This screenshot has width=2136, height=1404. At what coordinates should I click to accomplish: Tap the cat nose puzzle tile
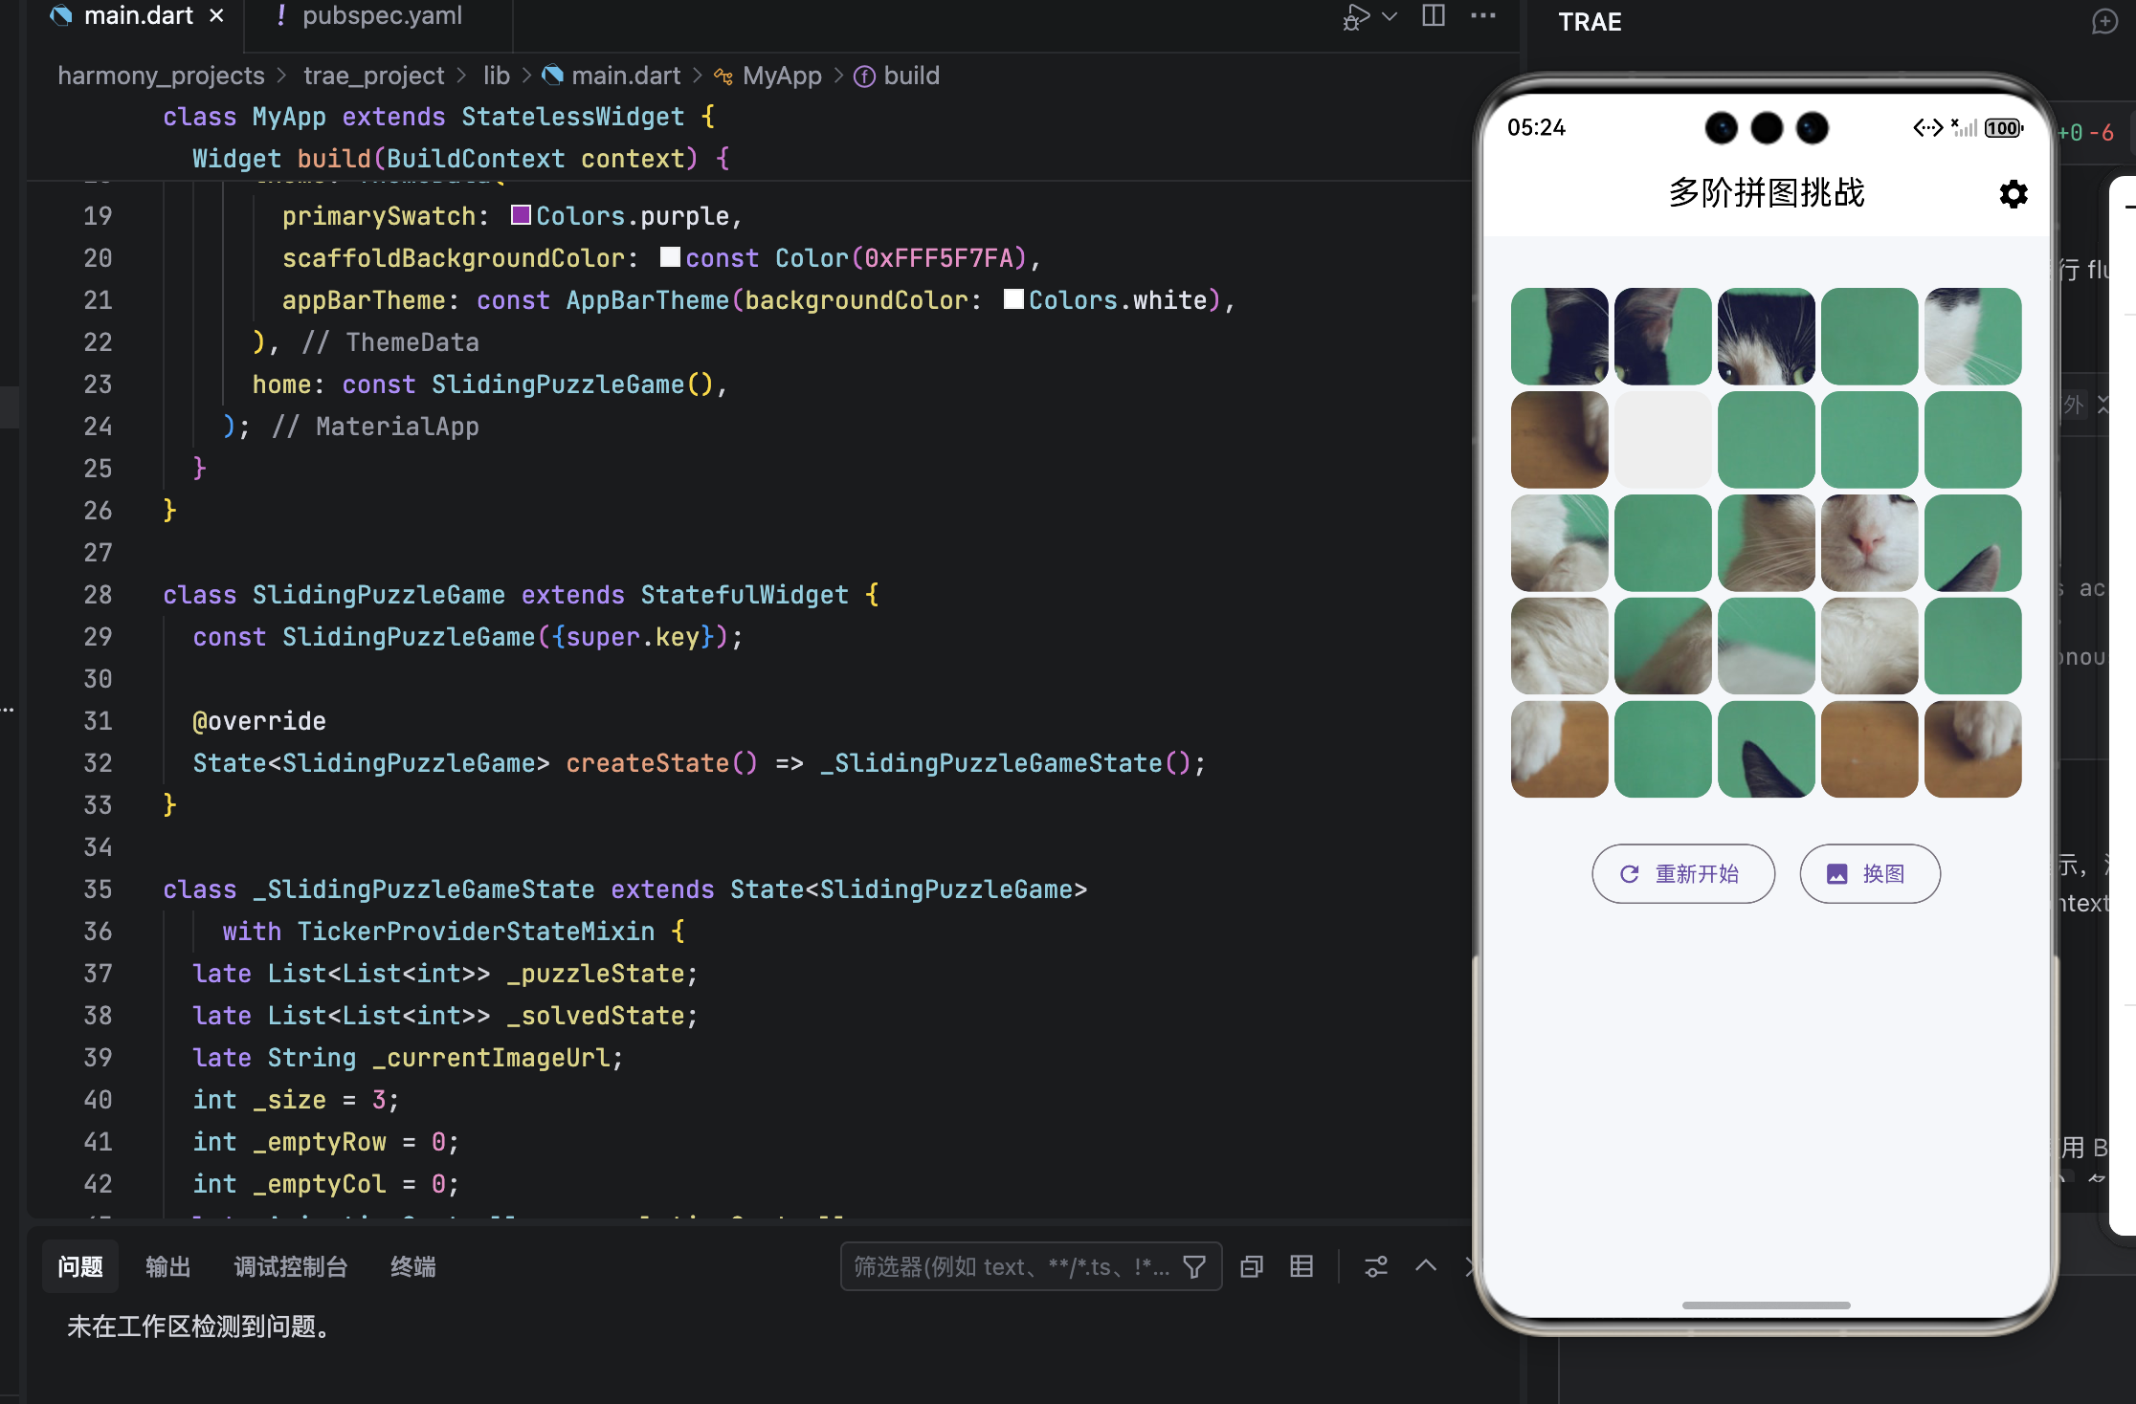click(x=1869, y=543)
